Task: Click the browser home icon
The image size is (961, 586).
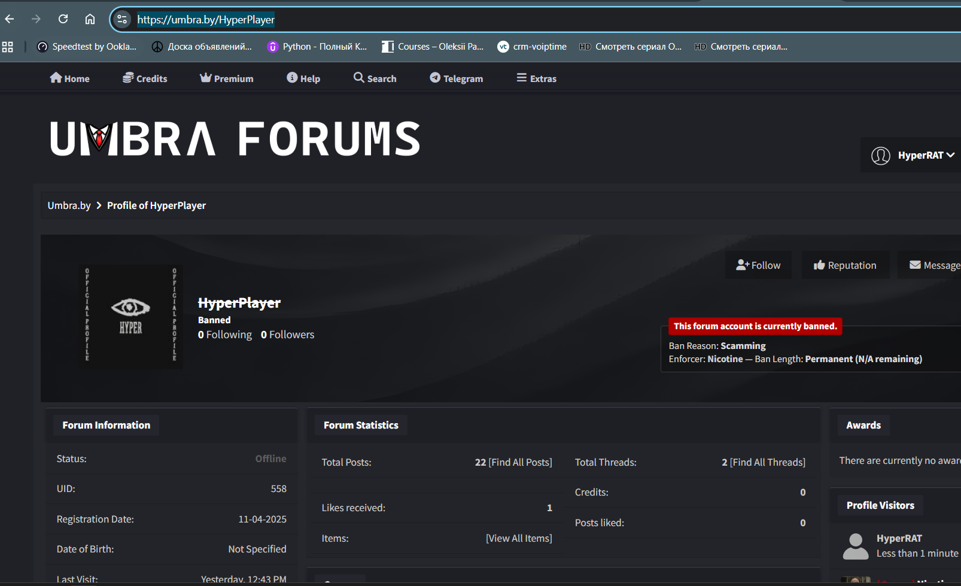Action: coord(90,19)
